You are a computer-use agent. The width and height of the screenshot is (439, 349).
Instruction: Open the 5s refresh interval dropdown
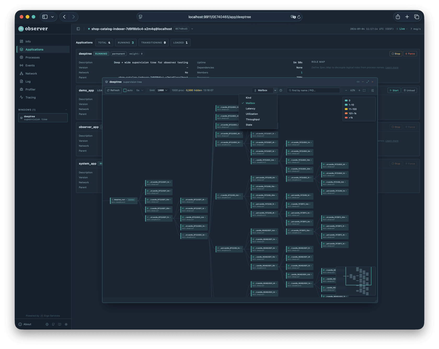140,90
